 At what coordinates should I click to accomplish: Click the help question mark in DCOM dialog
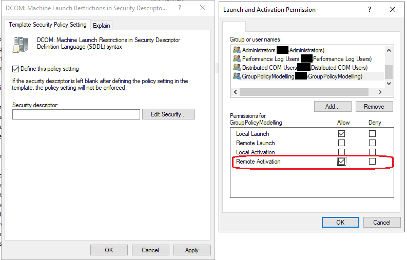pyautogui.click(x=179, y=9)
